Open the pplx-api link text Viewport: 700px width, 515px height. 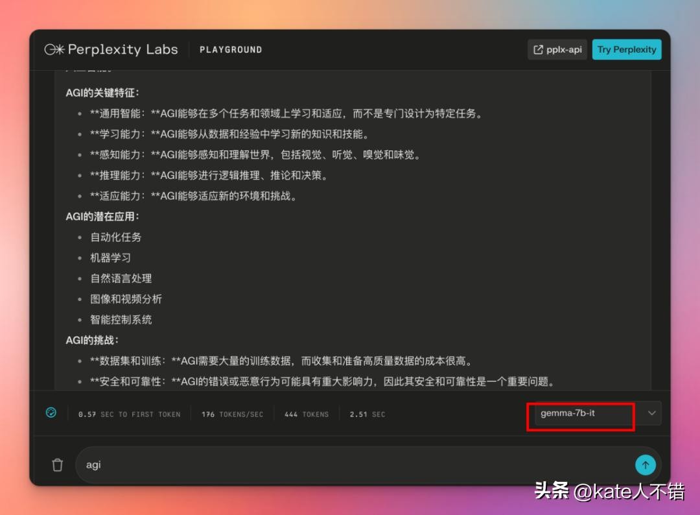pyautogui.click(x=564, y=49)
